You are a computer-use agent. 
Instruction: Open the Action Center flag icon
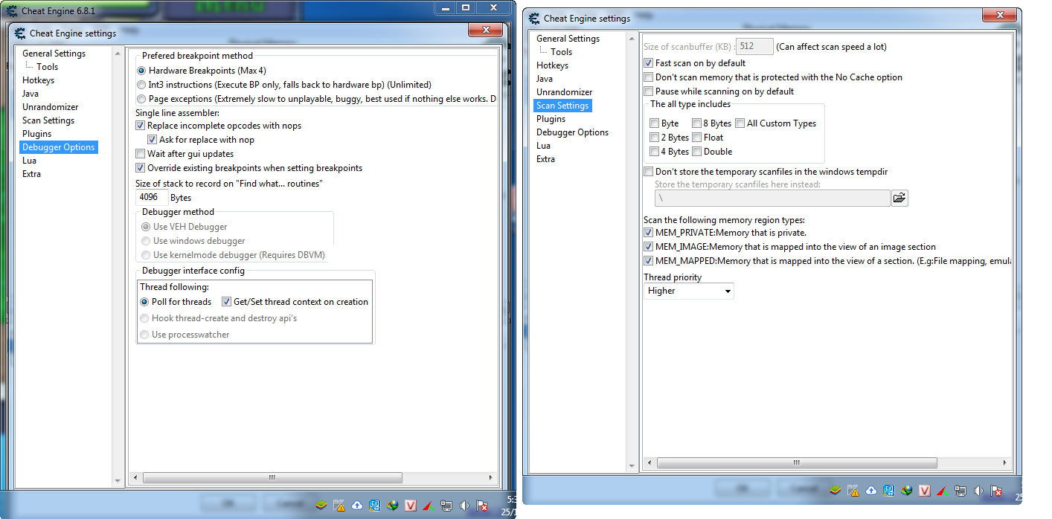(x=996, y=491)
